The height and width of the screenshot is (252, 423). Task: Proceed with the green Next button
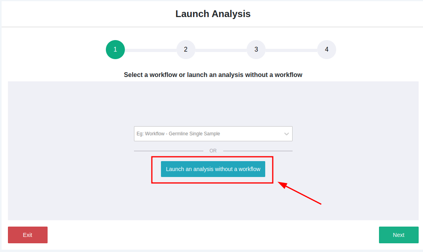pyautogui.click(x=398, y=235)
